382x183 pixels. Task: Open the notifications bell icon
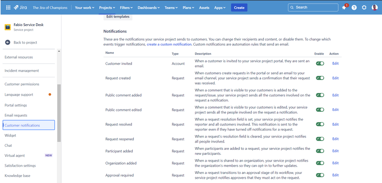pyautogui.click(x=344, y=8)
